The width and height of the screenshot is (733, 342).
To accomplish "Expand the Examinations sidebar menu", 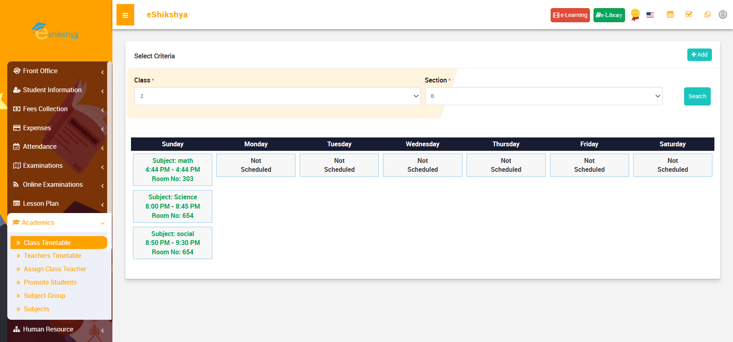I will click(57, 166).
